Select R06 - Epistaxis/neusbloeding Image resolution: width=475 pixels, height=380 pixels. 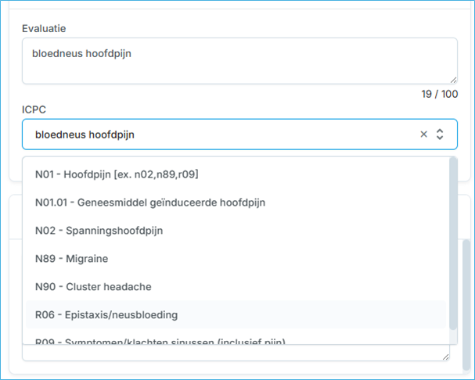106,315
